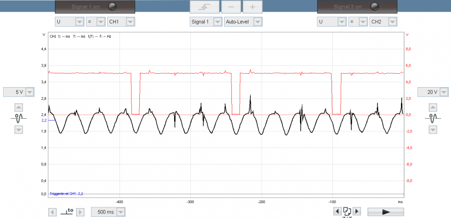Viewport: 451px width, 218px height.
Task: Start playback with the play button
Action: [x=386, y=212]
